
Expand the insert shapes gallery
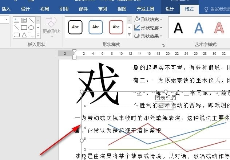click(x=38, y=35)
